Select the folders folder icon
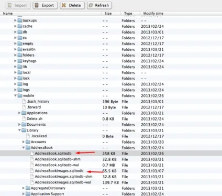Viewport: 222px width, 196px height. (x=20, y=55)
